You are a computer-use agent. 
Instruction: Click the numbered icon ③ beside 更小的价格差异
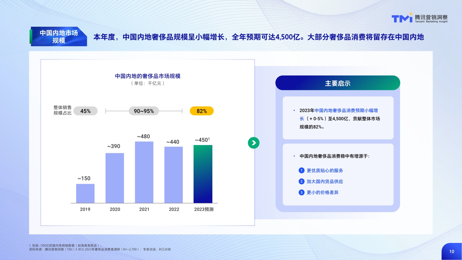(301, 192)
